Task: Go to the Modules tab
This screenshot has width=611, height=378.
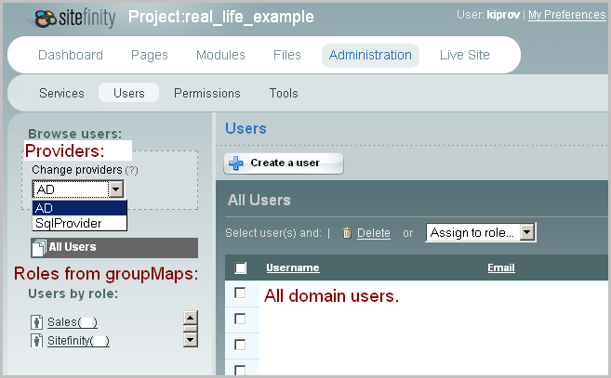Action: click(220, 56)
